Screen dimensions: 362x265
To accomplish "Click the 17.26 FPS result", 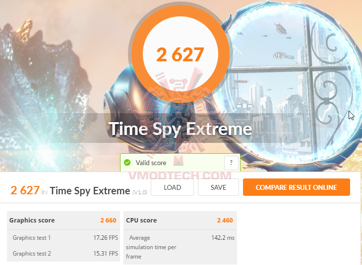I will click(x=106, y=238).
